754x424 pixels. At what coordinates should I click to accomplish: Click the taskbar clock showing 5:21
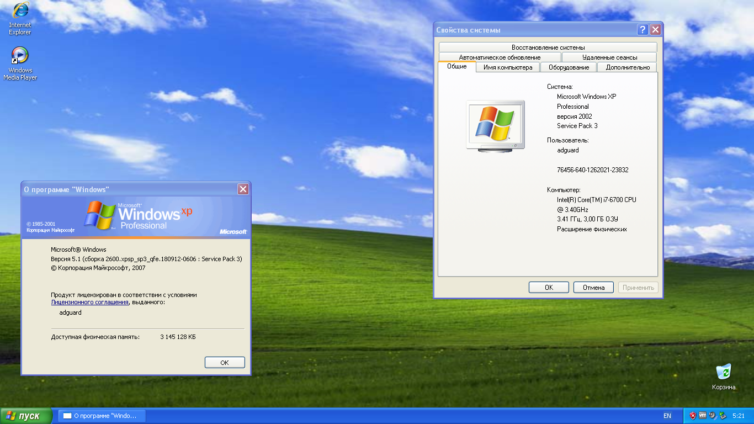coord(739,416)
